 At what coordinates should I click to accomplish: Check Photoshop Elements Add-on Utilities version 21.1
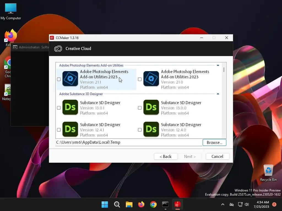(59, 79)
